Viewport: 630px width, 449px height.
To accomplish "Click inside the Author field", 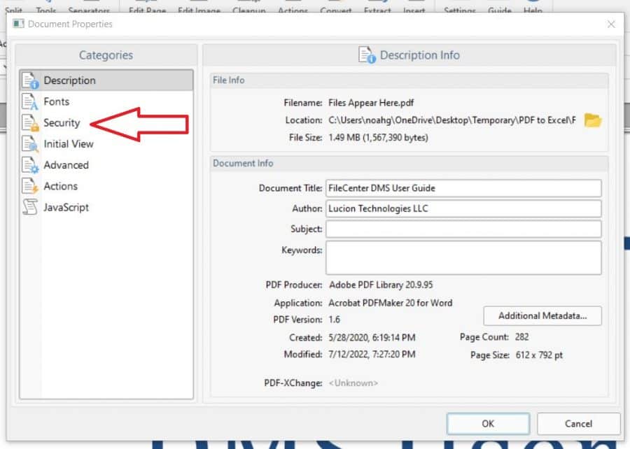I will pos(462,208).
